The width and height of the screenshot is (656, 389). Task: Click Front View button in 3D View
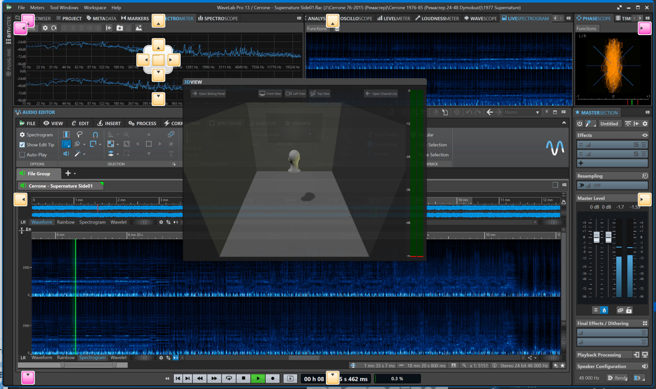pyautogui.click(x=270, y=93)
